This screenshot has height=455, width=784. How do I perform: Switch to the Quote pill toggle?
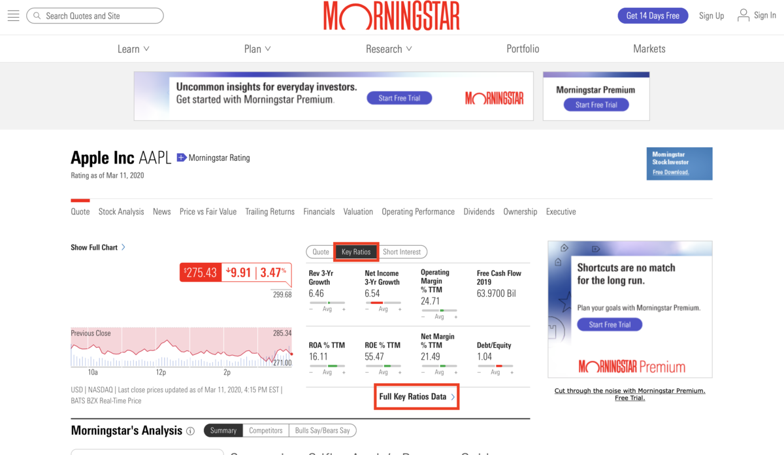click(x=321, y=252)
